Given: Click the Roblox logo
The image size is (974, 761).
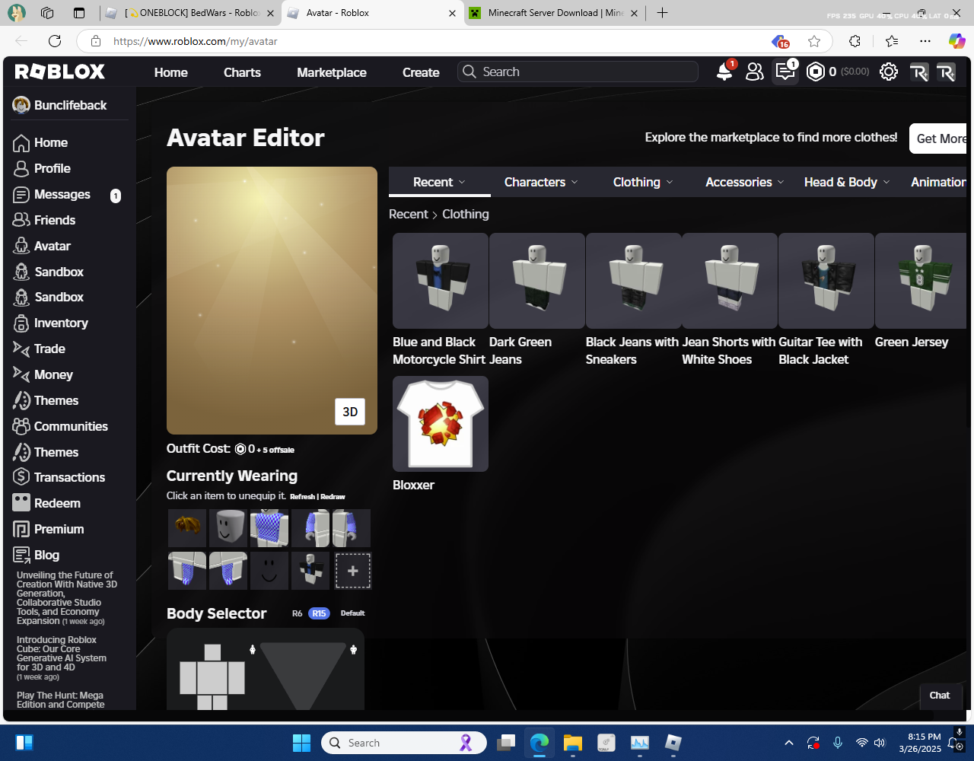Looking at the screenshot, I should tap(60, 72).
